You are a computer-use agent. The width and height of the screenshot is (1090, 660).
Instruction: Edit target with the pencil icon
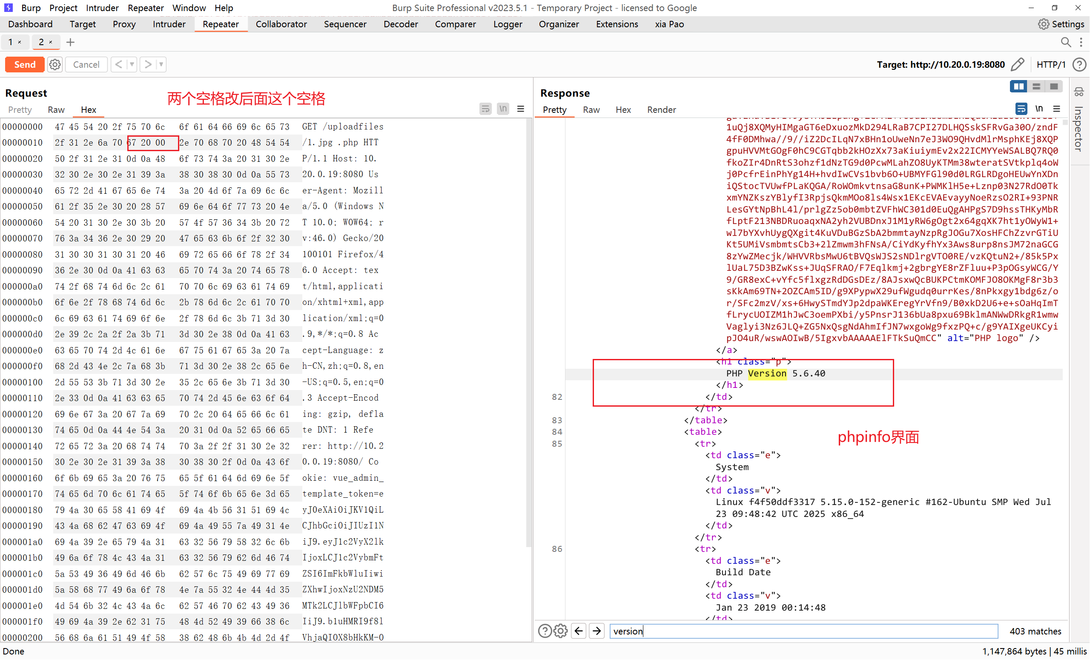coord(1018,65)
